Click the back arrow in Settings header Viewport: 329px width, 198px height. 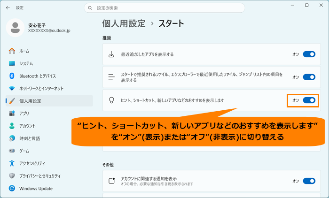point(8,8)
